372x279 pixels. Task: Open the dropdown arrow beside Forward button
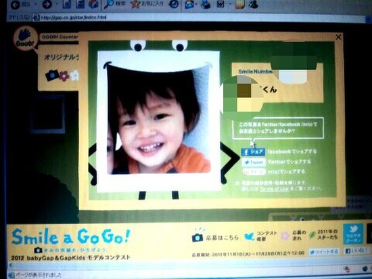(57, 5)
